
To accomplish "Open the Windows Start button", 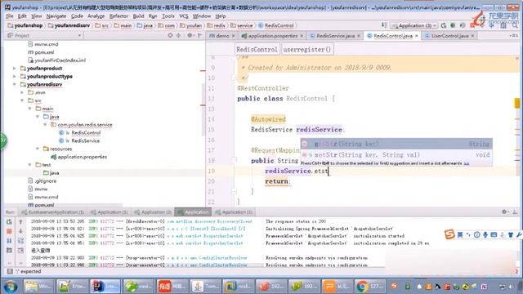I will [10, 287].
